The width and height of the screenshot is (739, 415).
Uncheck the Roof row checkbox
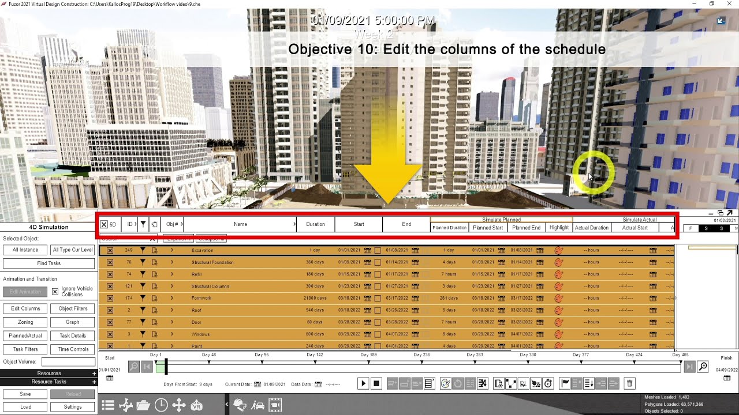tap(110, 310)
